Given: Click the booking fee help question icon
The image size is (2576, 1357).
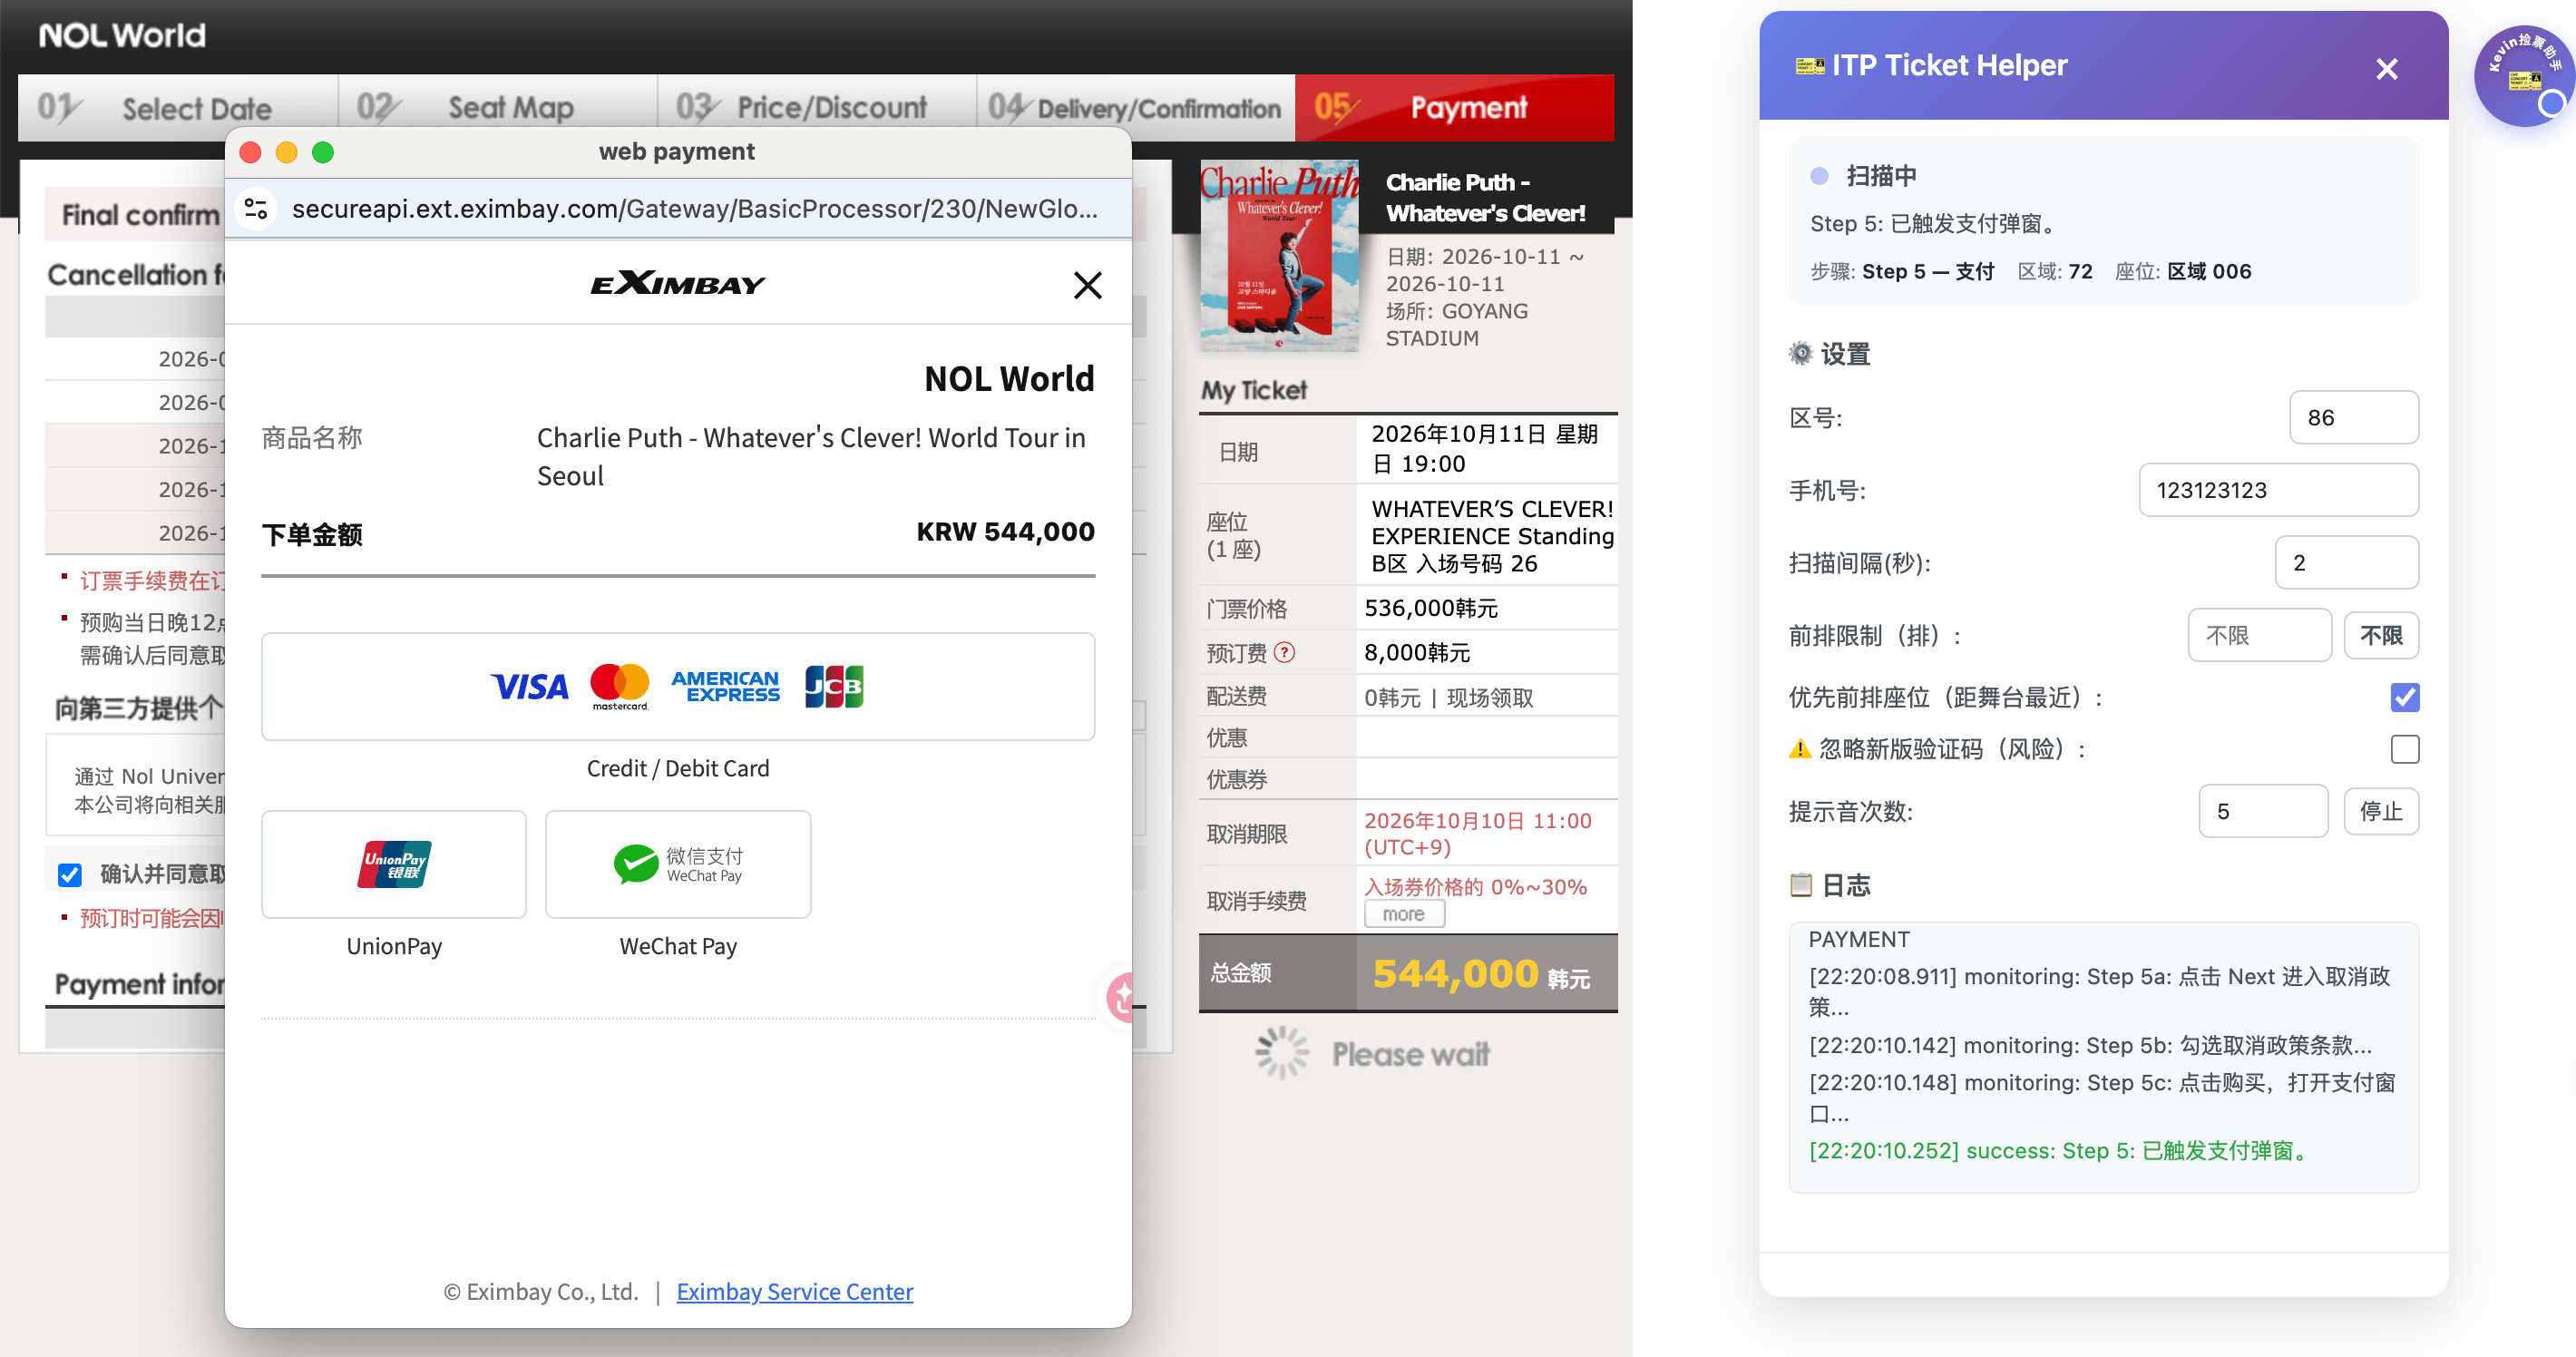Looking at the screenshot, I should tap(1285, 653).
